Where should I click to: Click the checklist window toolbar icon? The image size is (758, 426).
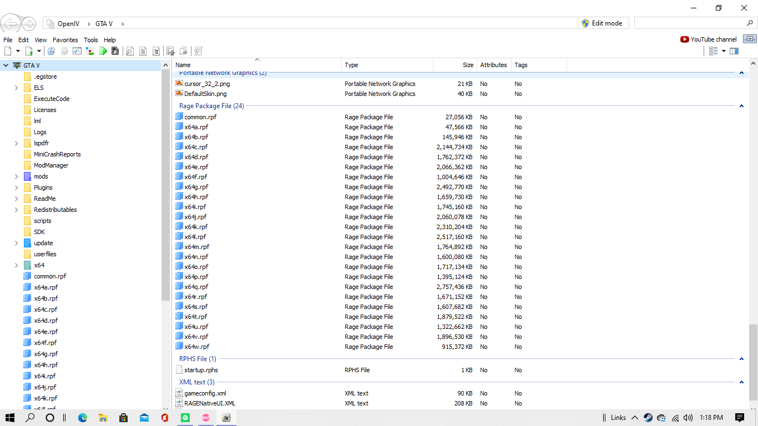click(x=77, y=51)
